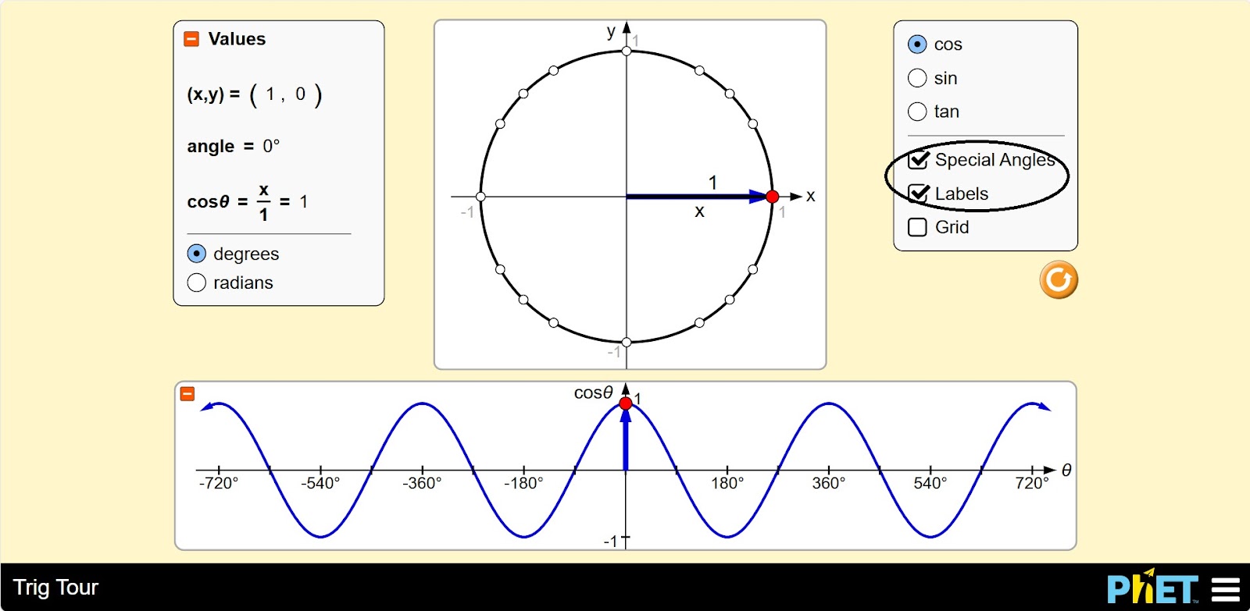Click the Values panel title
The width and height of the screenshot is (1250, 611).
237,39
